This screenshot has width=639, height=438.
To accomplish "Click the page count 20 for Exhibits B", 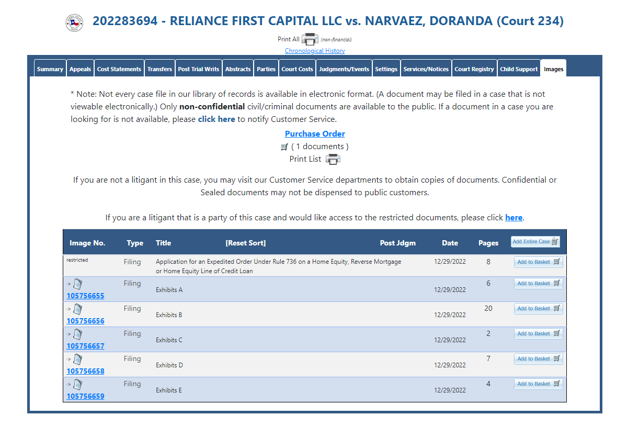I will tap(488, 308).
